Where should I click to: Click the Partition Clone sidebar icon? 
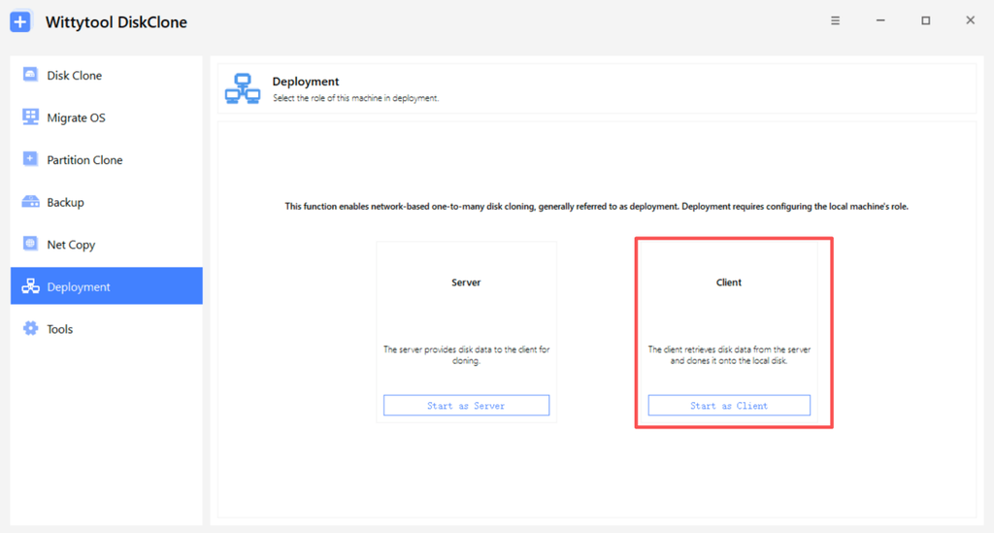click(x=30, y=159)
